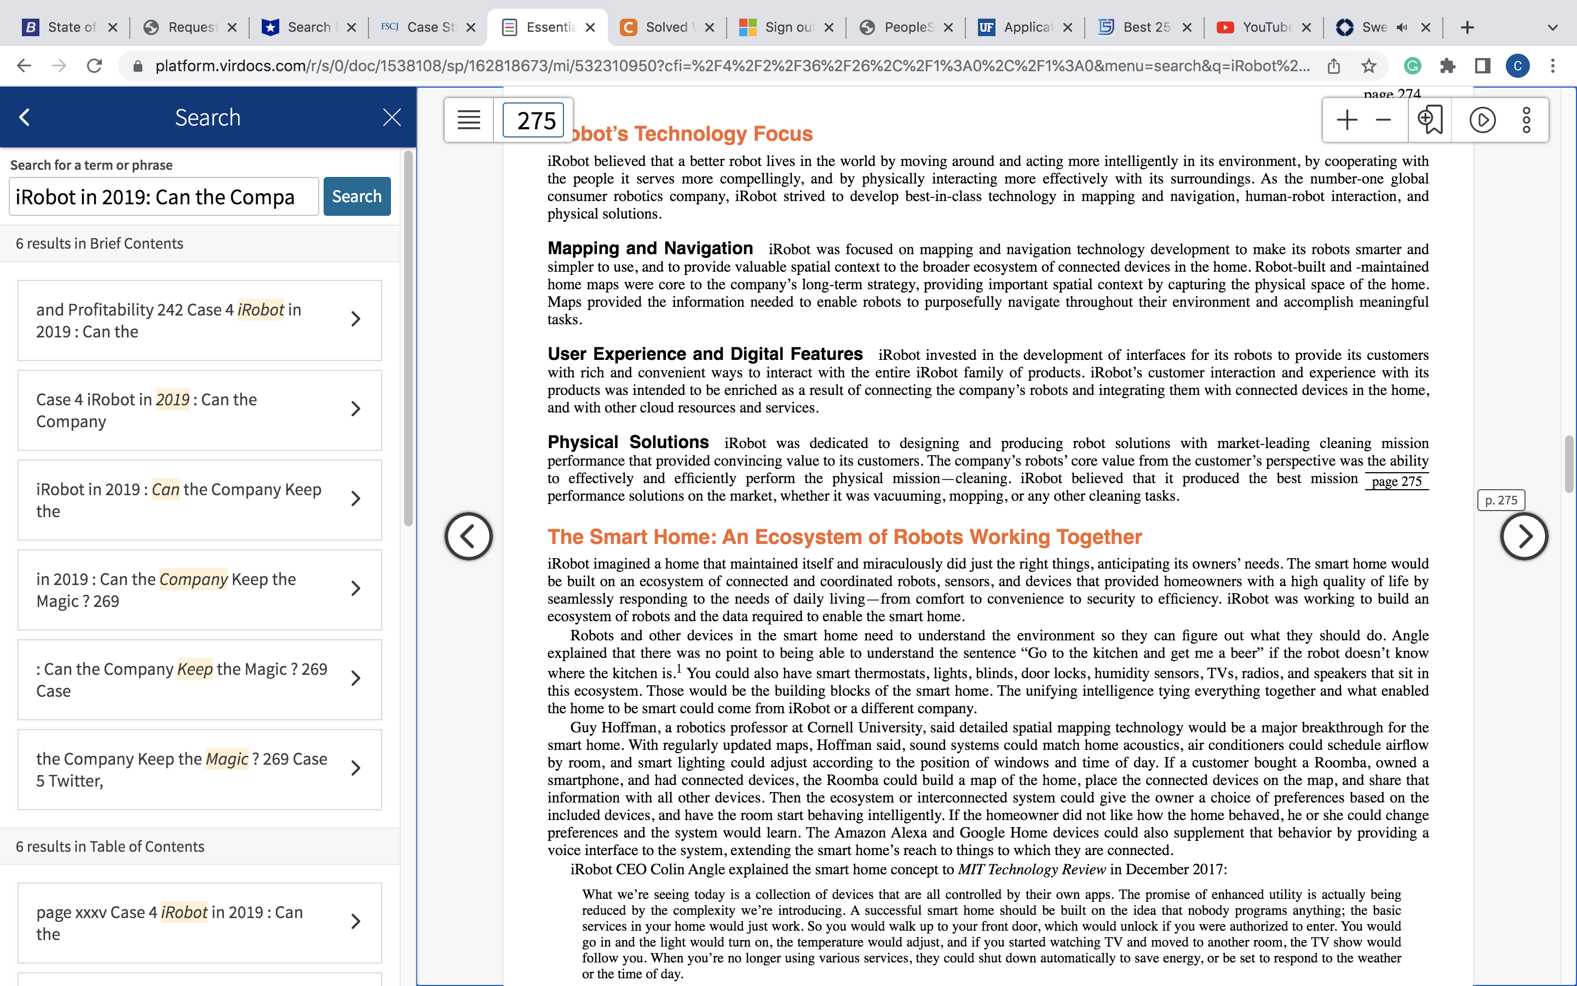Share this page from address bar
The height and width of the screenshot is (986, 1577).
tap(1334, 66)
